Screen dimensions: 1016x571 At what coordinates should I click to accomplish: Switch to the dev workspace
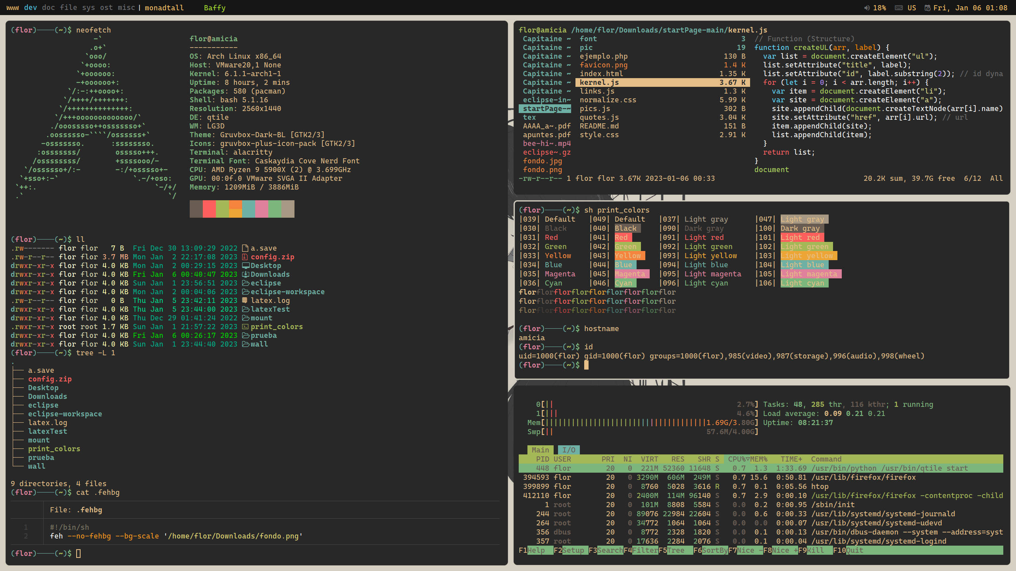coord(31,8)
